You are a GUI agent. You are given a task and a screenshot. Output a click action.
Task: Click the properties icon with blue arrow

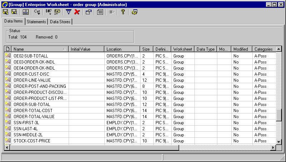88,12
